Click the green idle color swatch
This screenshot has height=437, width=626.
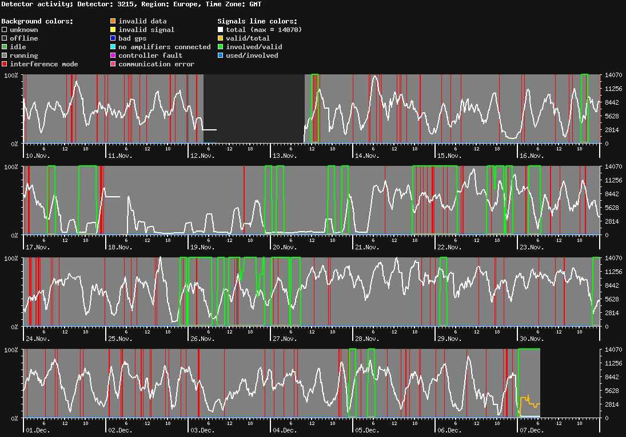(4, 47)
